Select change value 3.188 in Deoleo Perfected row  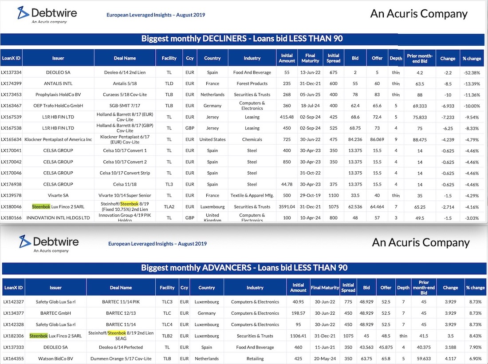(x=450, y=347)
